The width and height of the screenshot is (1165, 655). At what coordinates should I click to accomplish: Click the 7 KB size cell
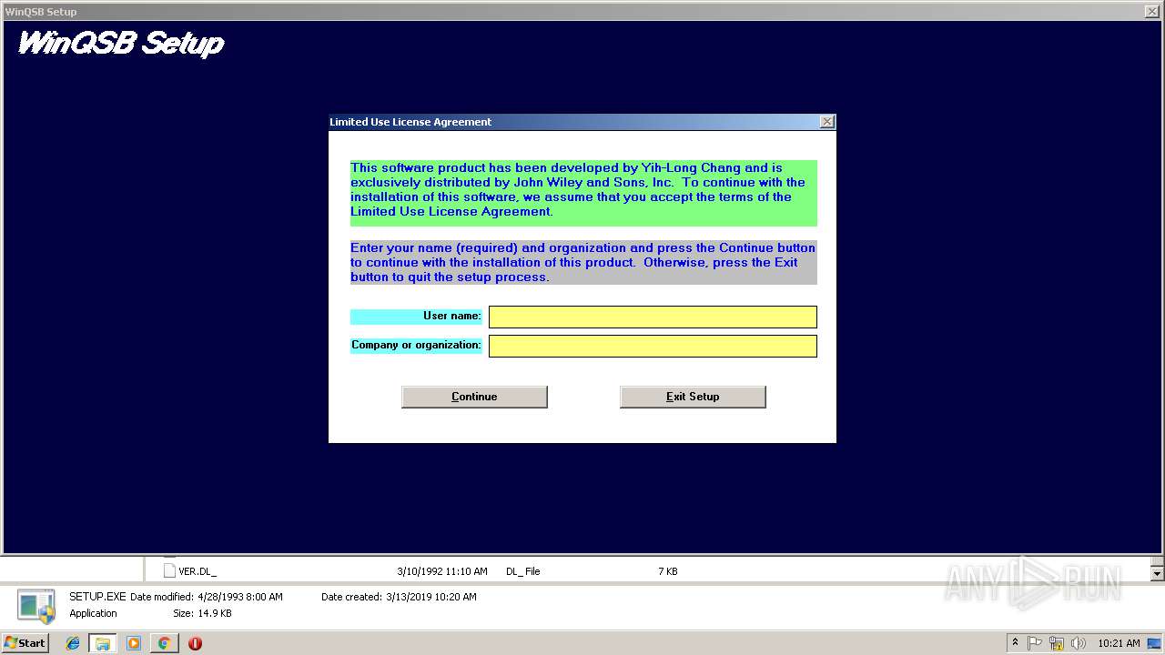(667, 571)
